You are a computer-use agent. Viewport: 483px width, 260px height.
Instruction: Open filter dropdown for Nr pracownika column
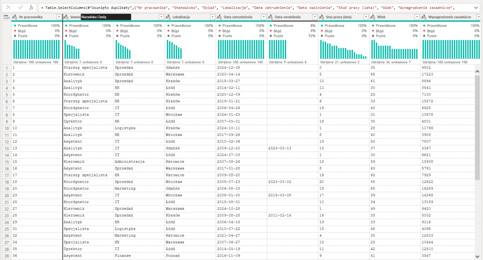tap(58, 17)
